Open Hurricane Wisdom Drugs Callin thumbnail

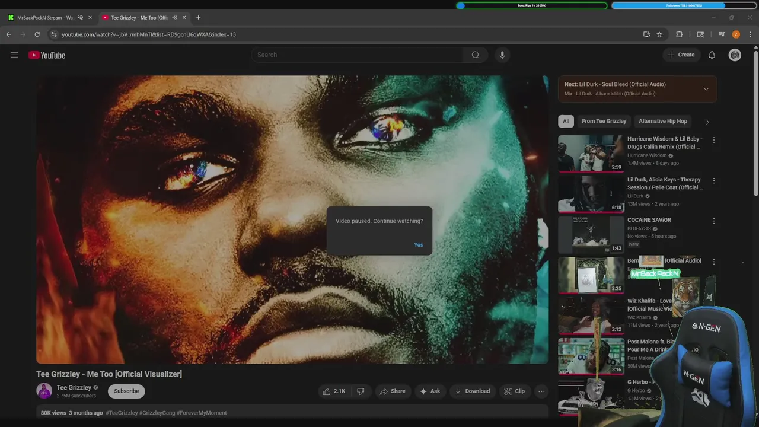pos(591,153)
